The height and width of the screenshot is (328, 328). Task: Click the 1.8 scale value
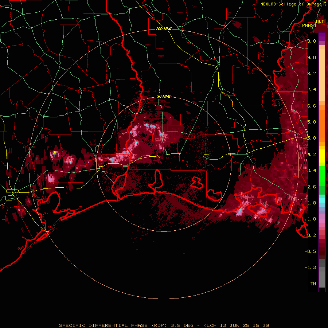coord(312,203)
